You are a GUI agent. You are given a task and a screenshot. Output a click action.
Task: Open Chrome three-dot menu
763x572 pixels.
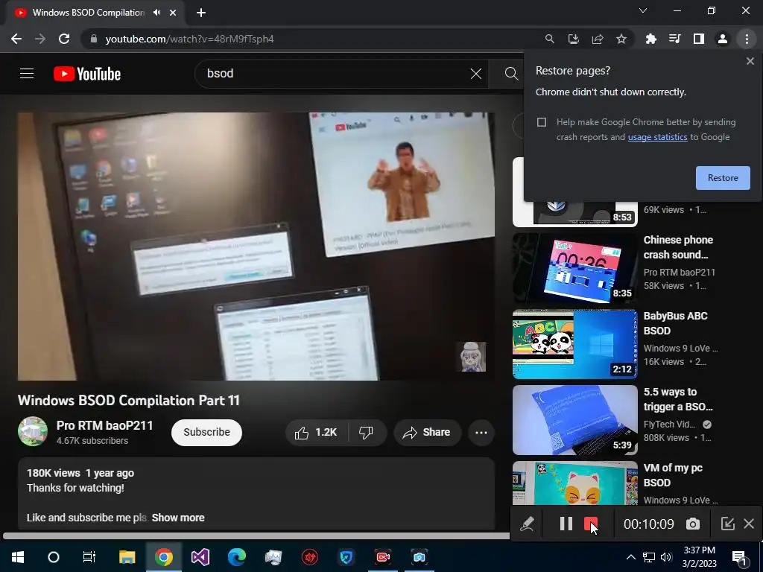pyautogui.click(x=747, y=39)
